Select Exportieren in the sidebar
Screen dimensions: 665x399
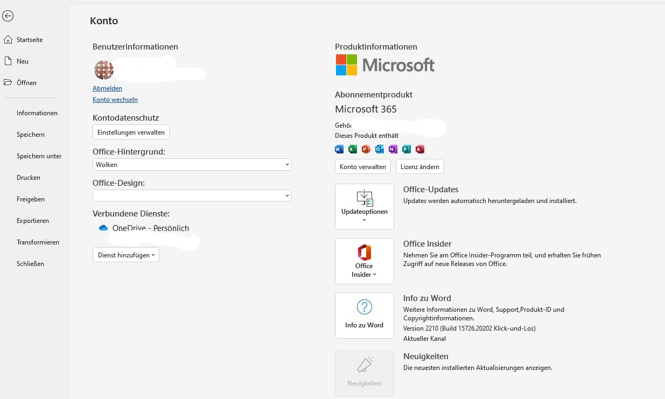(x=34, y=220)
